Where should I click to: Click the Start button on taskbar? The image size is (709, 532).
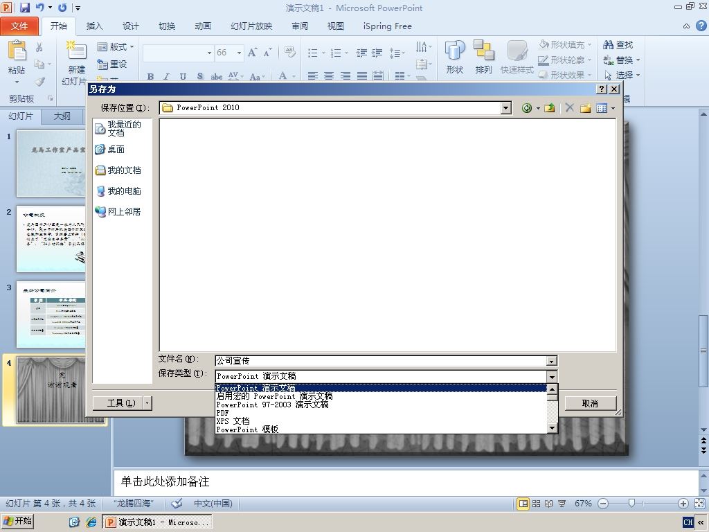tap(17, 522)
